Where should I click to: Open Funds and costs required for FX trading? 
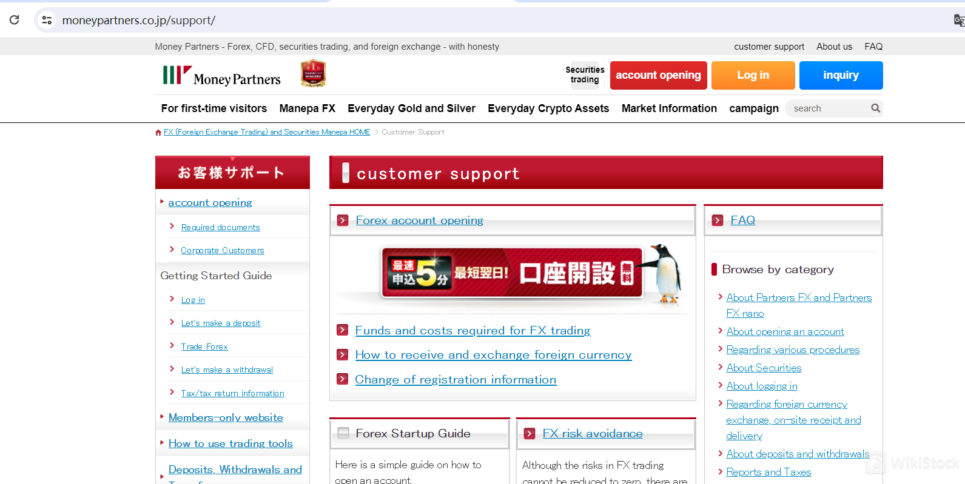[x=473, y=331]
